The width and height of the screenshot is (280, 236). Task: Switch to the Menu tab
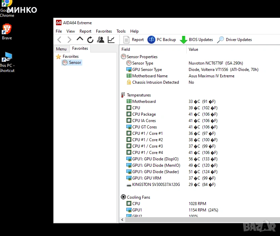[x=61, y=49]
